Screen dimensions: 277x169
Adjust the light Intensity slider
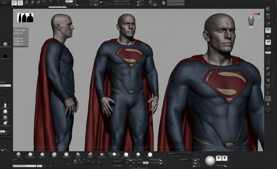coord(224,166)
